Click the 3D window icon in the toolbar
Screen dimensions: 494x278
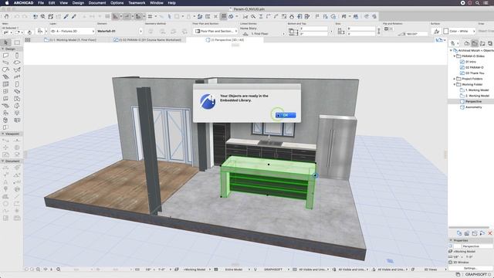pos(231,16)
